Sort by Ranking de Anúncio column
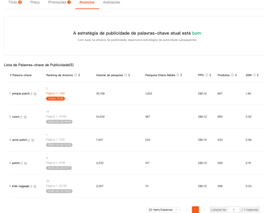Screen dimensions: 264x213 [x=79, y=75]
